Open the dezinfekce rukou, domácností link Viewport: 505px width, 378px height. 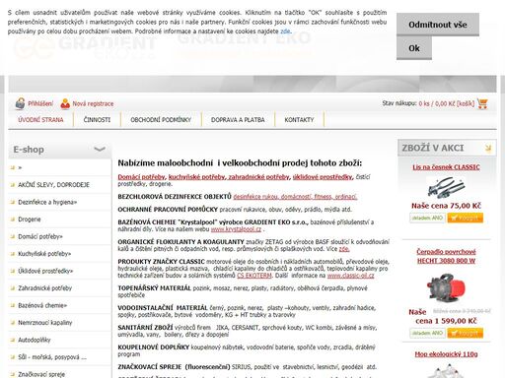[295, 197]
